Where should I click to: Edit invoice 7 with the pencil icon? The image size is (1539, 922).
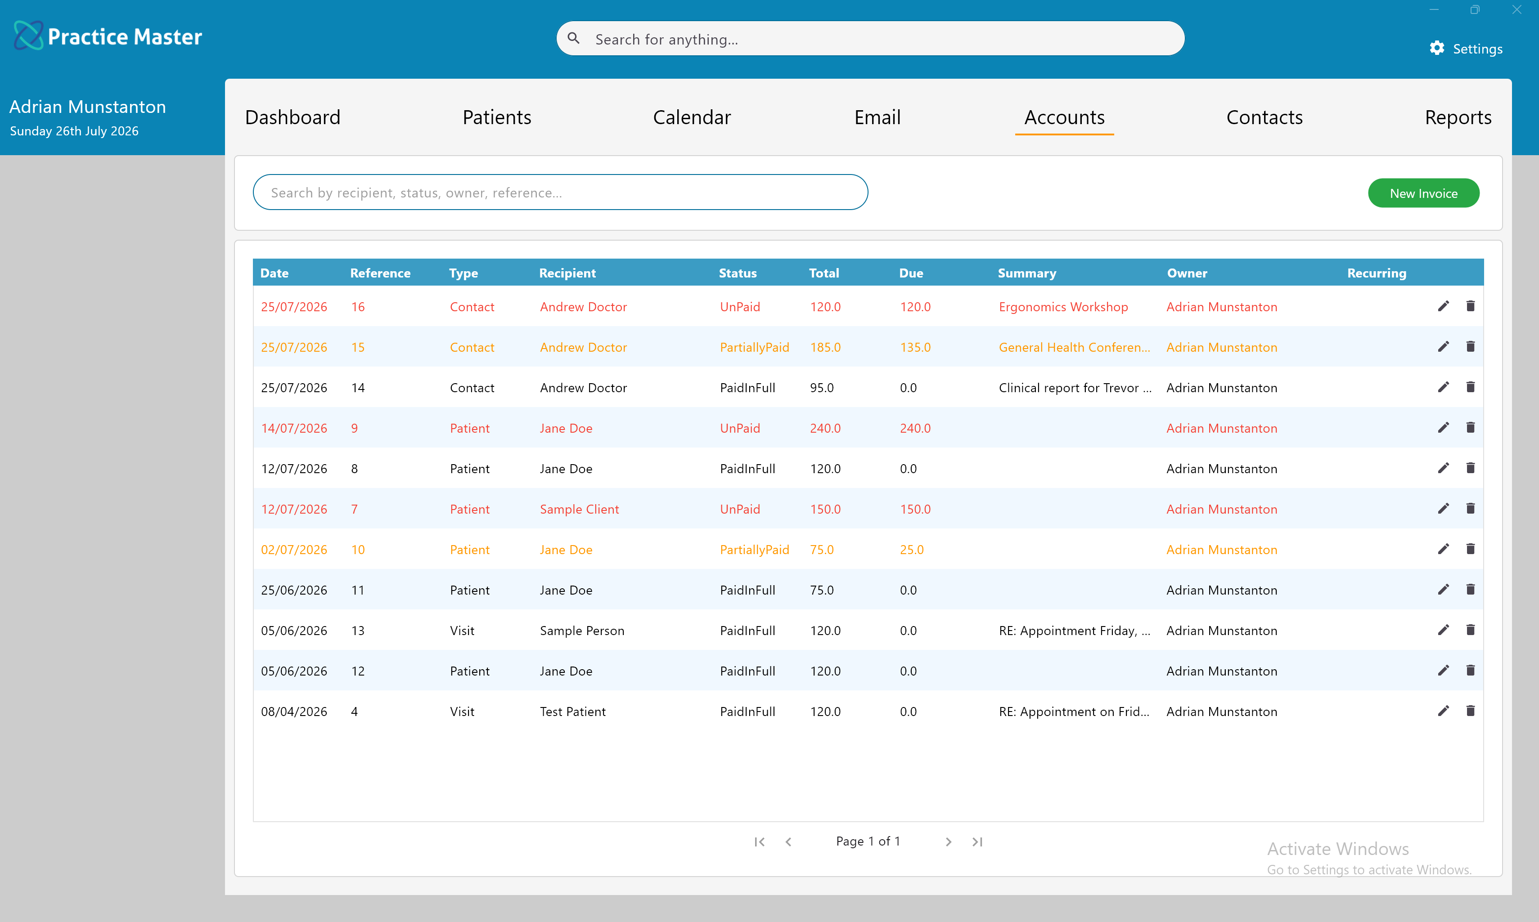coord(1443,508)
